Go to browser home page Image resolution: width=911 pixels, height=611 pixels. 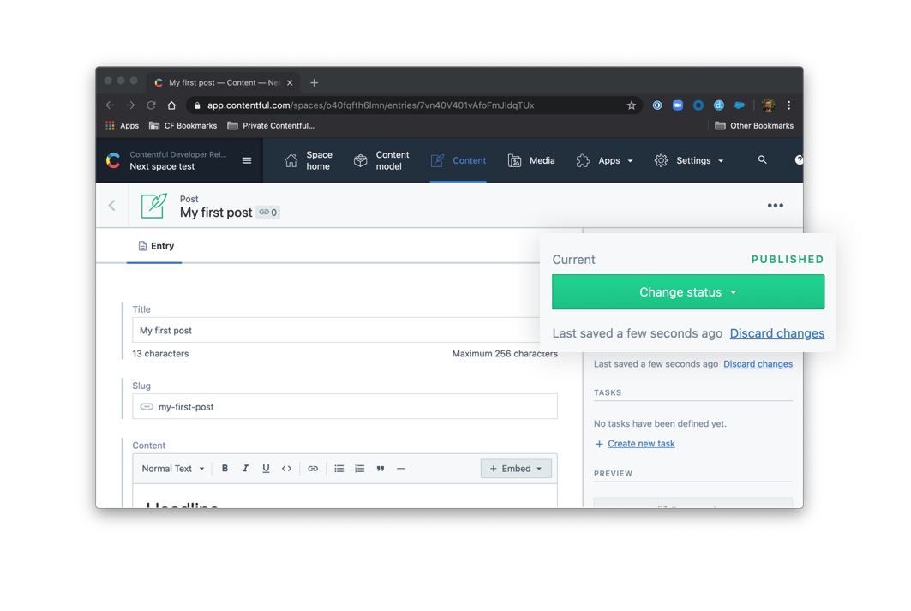tap(171, 105)
